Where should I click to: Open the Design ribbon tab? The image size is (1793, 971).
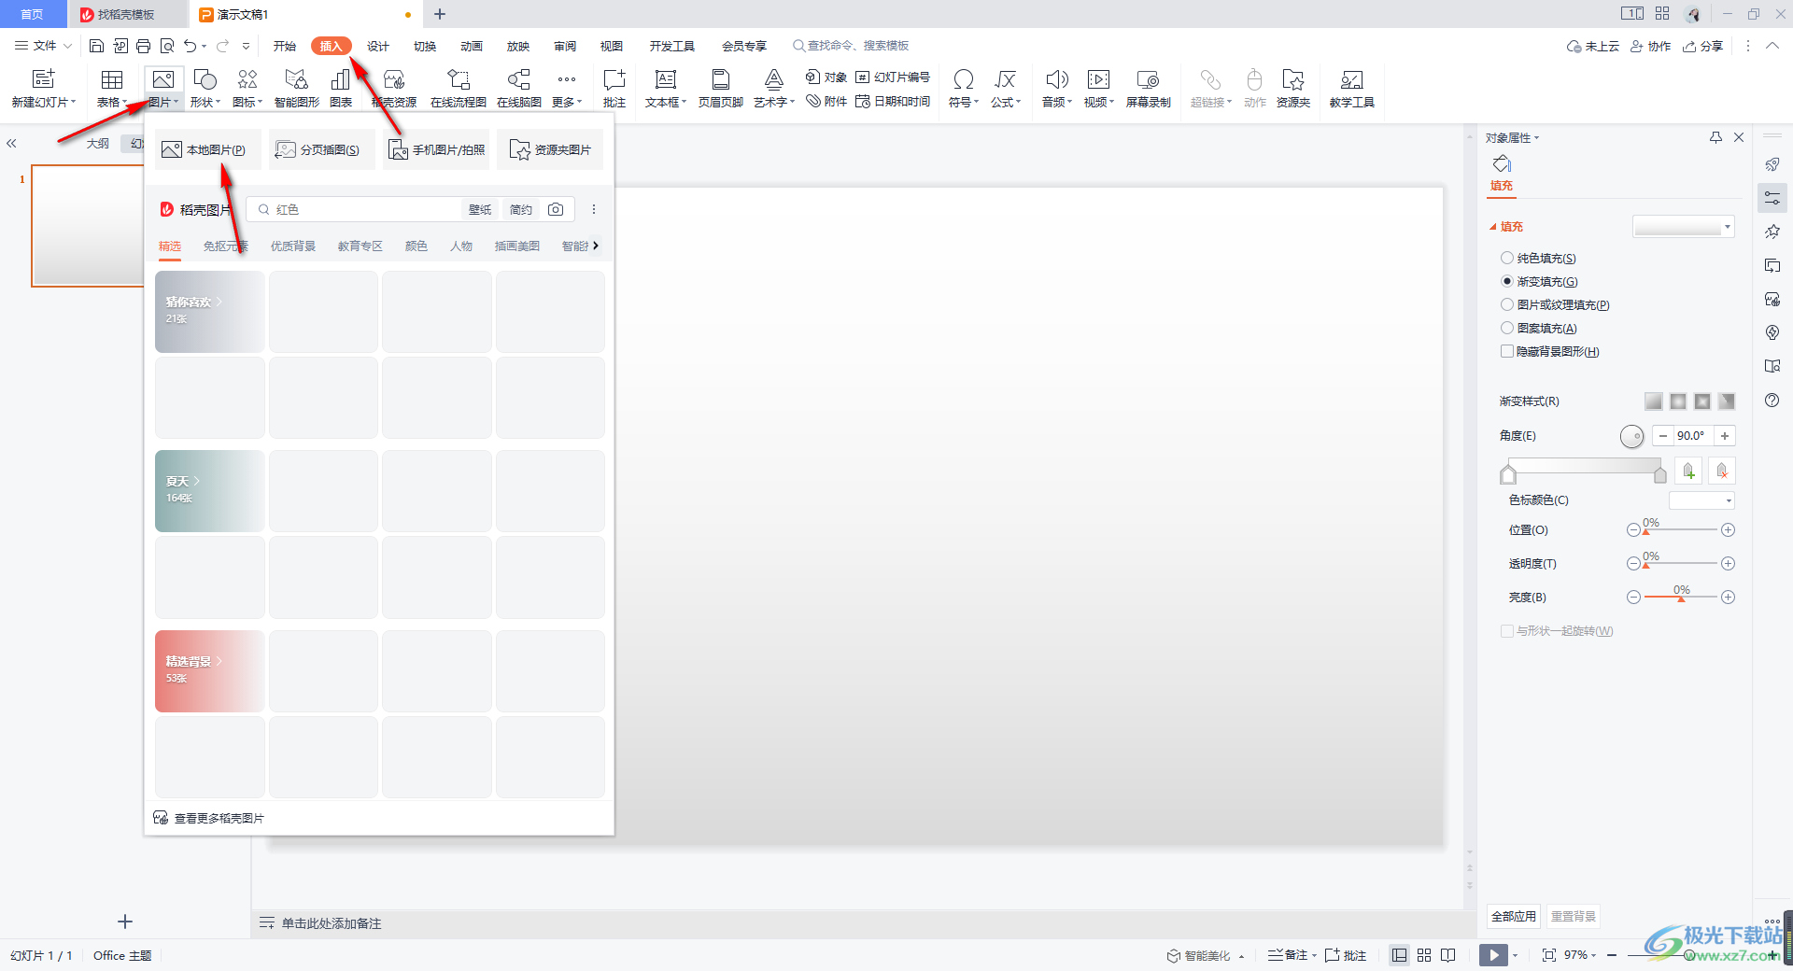point(378,46)
